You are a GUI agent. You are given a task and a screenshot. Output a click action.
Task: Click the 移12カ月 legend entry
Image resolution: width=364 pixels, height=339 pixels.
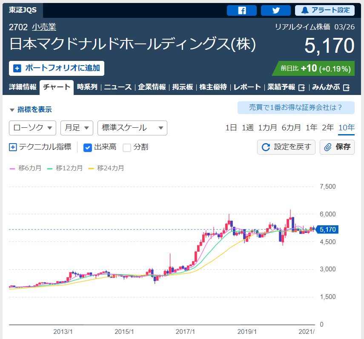click(65, 168)
